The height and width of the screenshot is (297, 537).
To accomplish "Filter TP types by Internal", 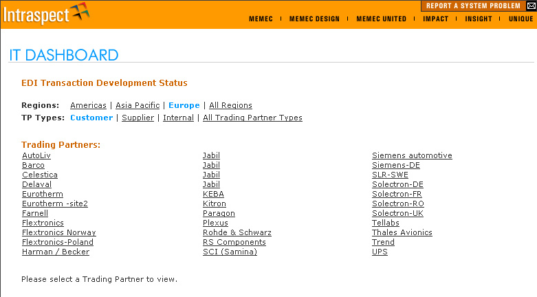I will pyautogui.click(x=179, y=118).
